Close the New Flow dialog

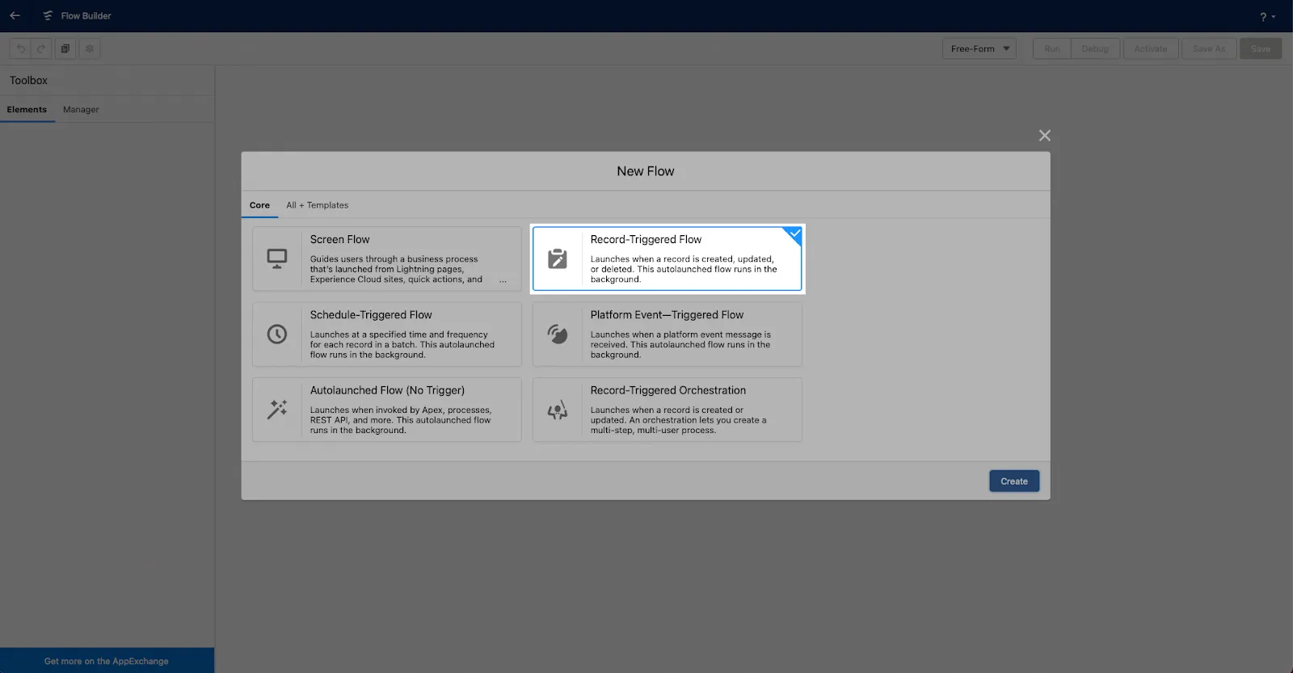click(1044, 136)
